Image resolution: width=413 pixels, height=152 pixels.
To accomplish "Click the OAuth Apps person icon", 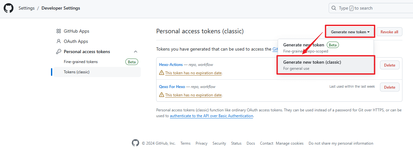I will [58, 41].
